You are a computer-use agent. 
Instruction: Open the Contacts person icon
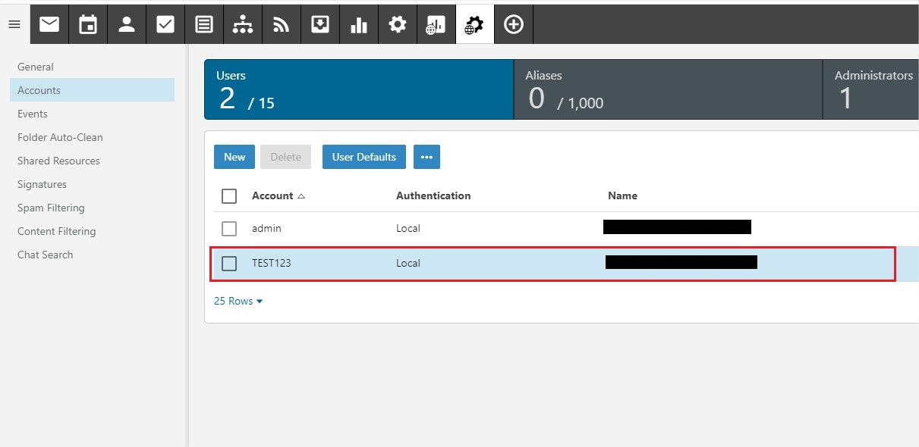(x=127, y=24)
